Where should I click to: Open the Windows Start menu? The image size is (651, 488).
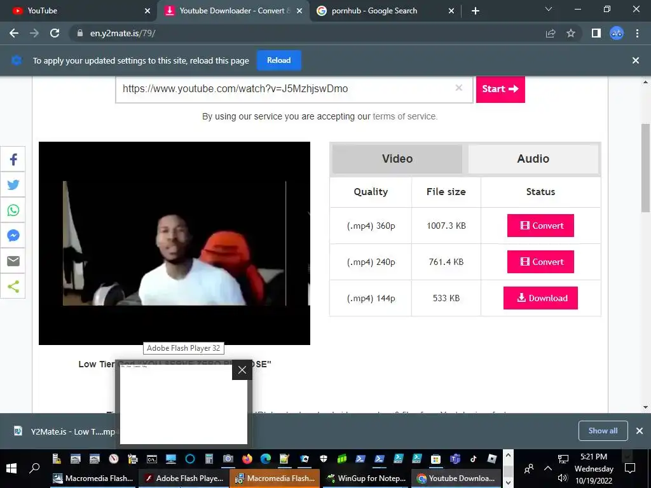pos(11,468)
